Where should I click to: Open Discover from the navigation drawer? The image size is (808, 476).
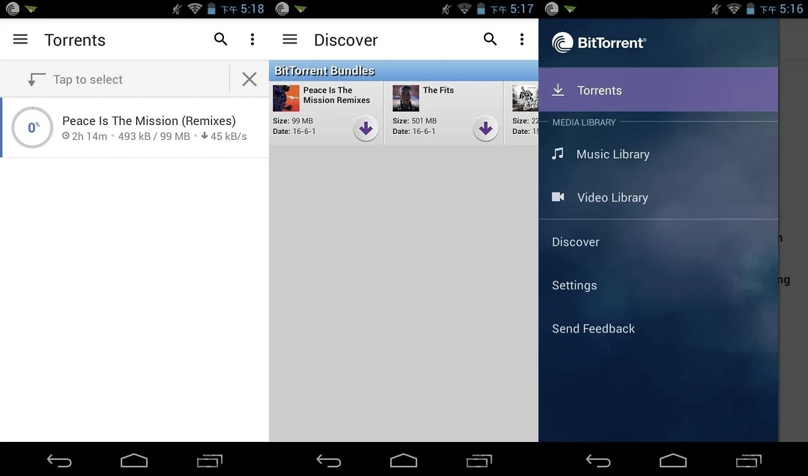(576, 242)
